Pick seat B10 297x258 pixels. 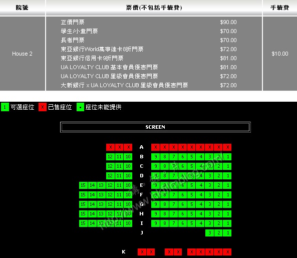[x=128, y=157]
